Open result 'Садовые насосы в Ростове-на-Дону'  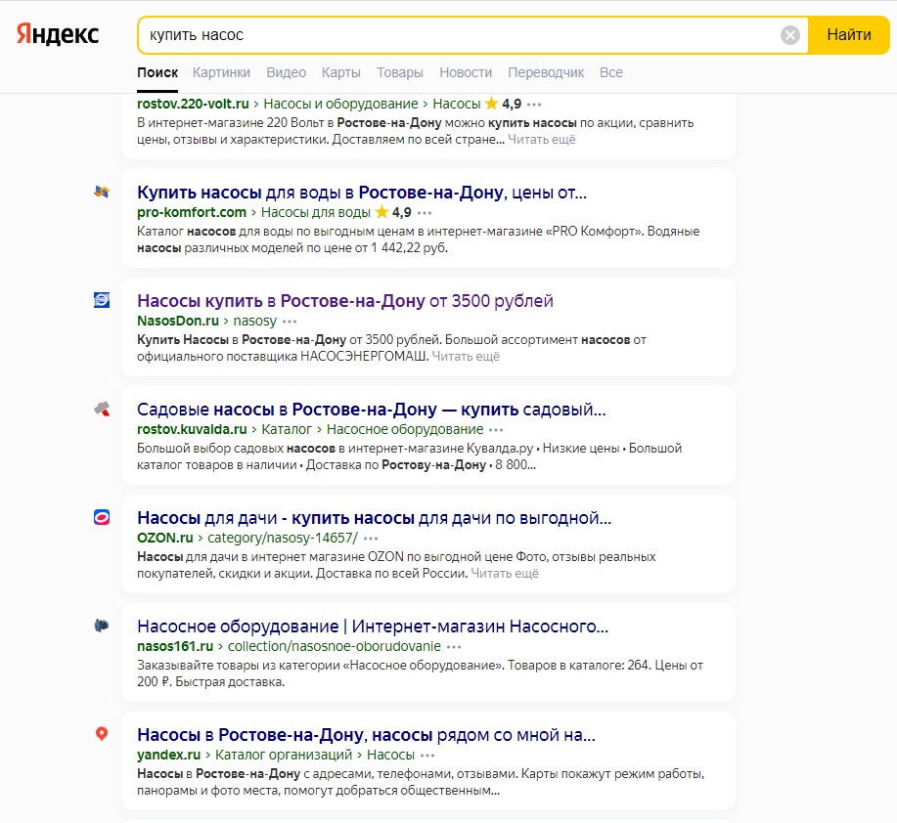pyautogui.click(x=372, y=410)
